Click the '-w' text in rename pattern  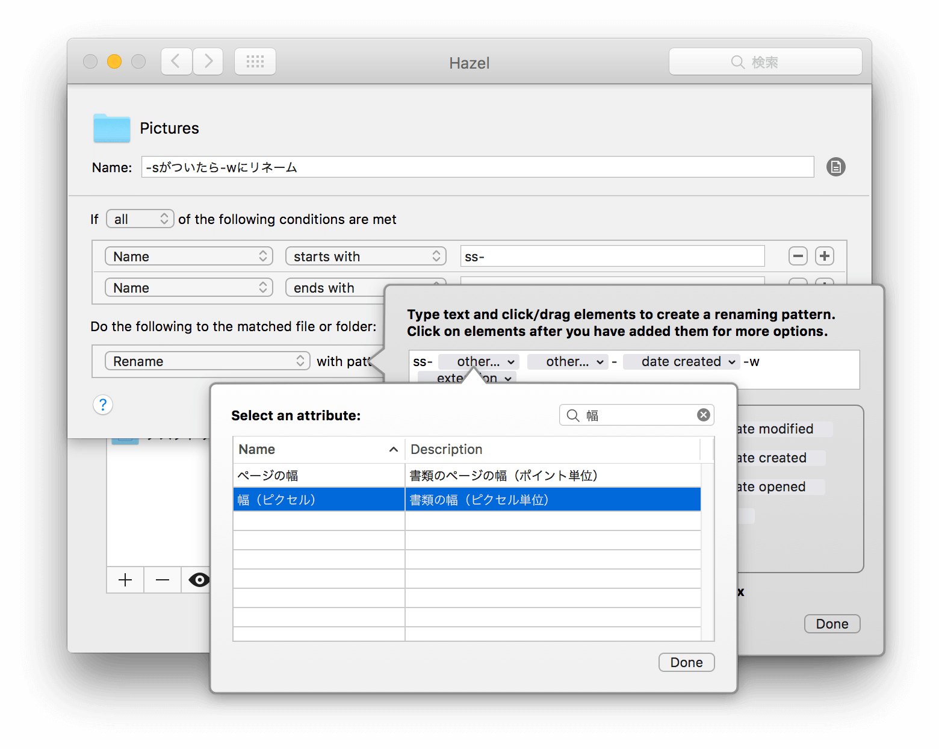[751, 361]
